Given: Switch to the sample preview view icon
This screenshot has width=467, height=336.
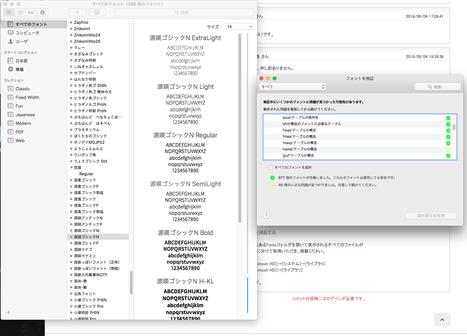Looking at the screenshot, I should [9, 12].
